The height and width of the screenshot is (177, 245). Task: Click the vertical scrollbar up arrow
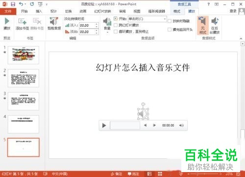243,44
